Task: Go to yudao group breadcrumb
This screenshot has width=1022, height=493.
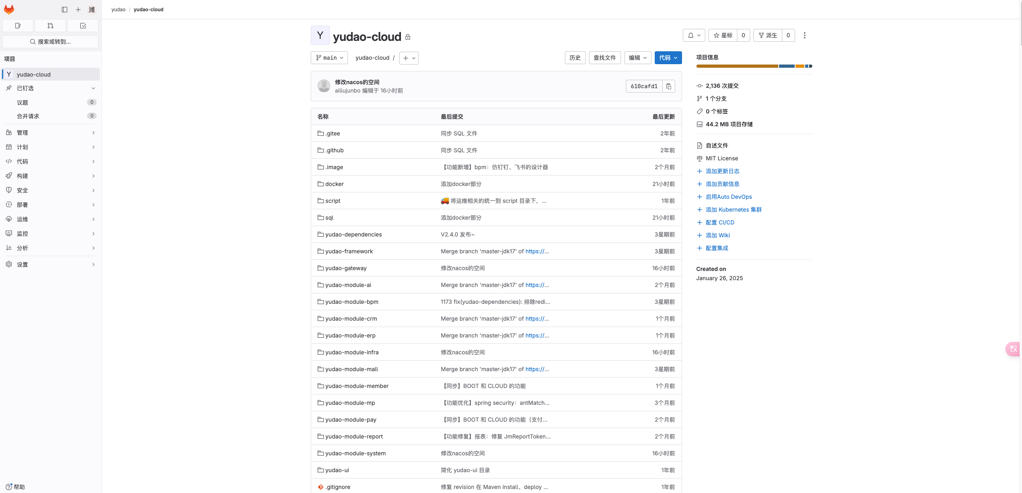Action: coord(118,9)
